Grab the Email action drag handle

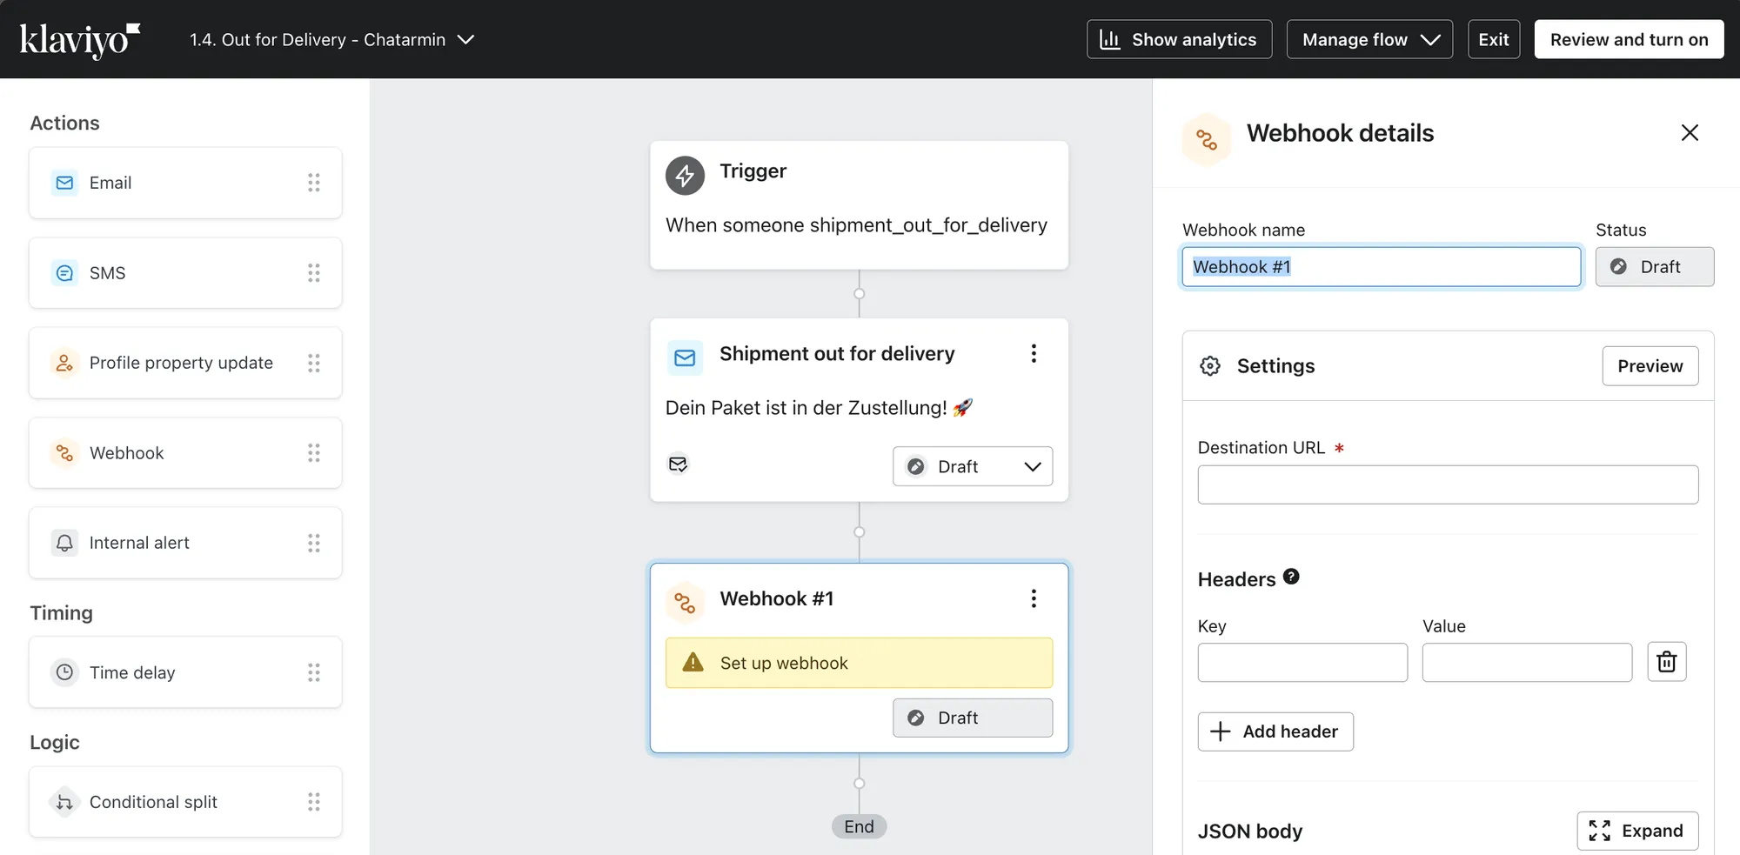[313, 183]
